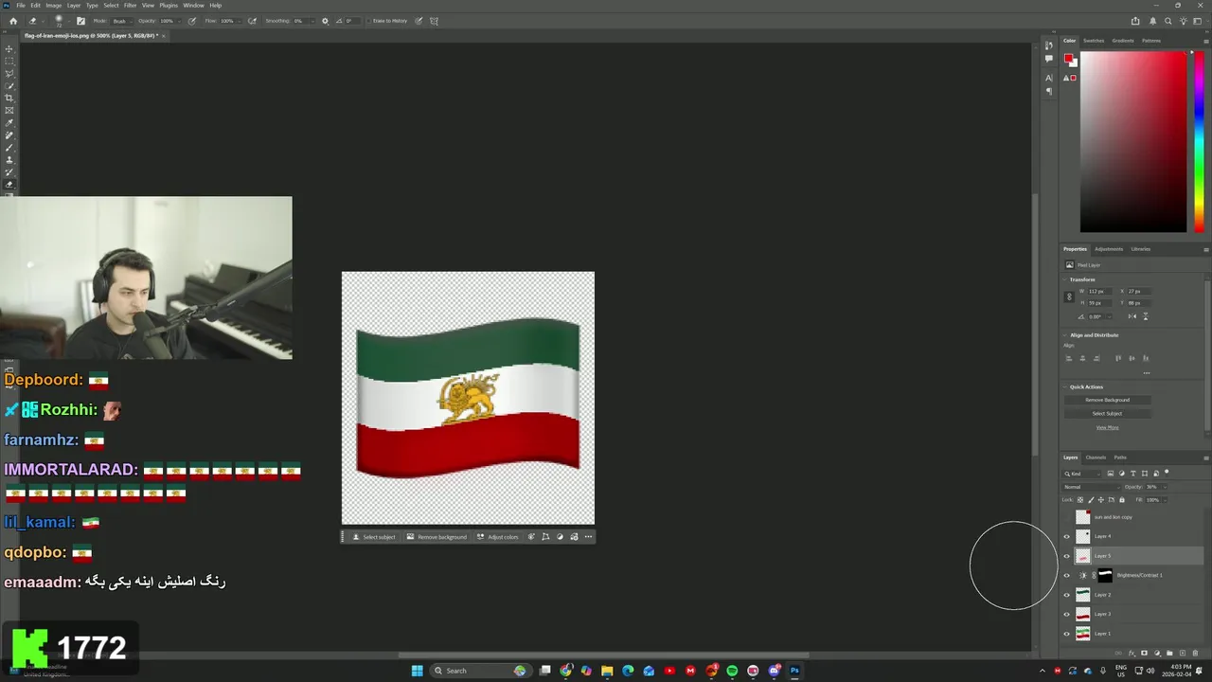This screenshot has height=682, width=1212.
Task: Collapse the Transform section
Action: pyautogui.click(x=1064, y=279)
